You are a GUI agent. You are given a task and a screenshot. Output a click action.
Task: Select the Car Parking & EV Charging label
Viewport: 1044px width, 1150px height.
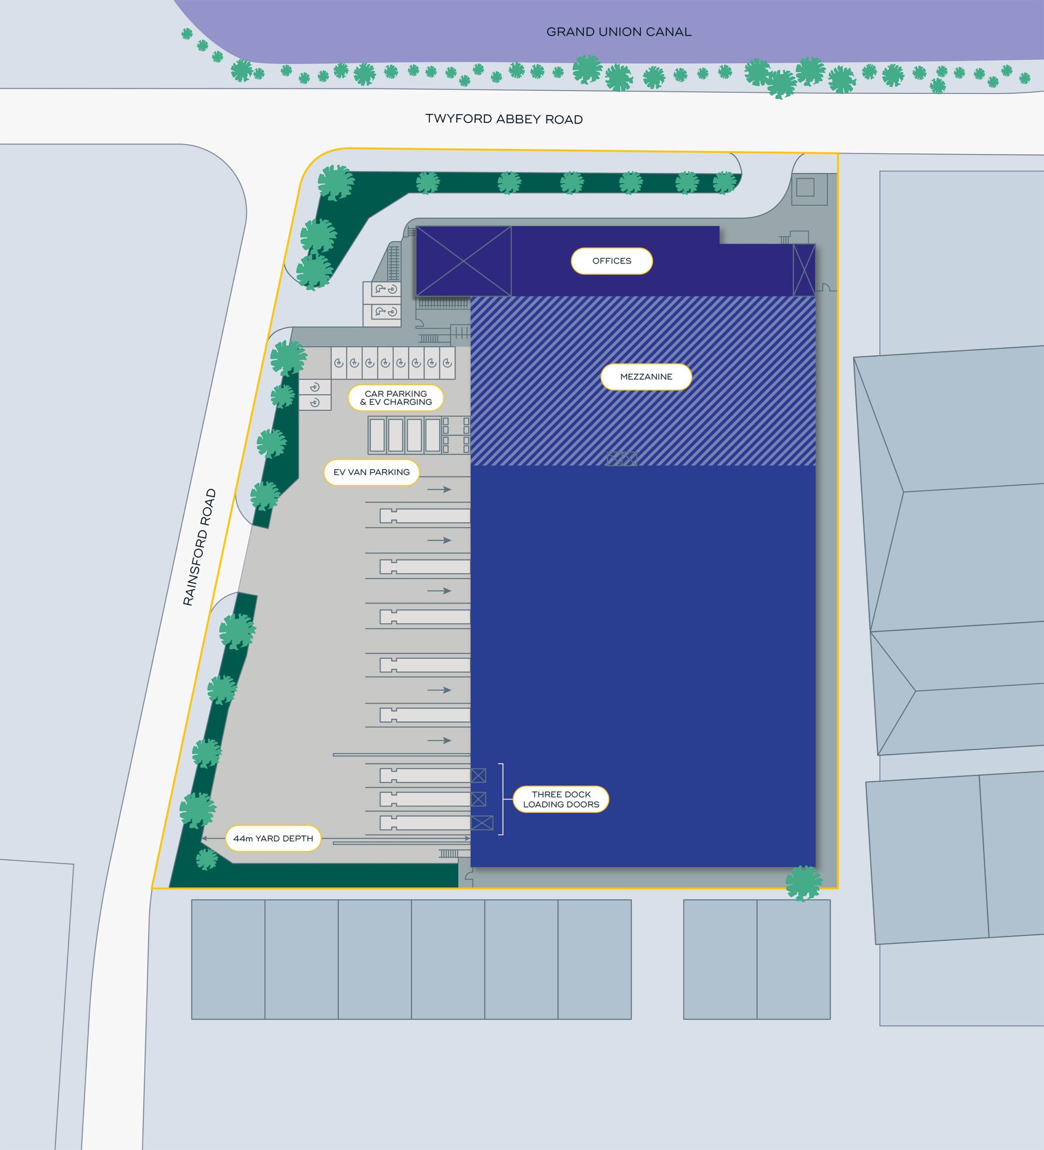tap(395, 398)
